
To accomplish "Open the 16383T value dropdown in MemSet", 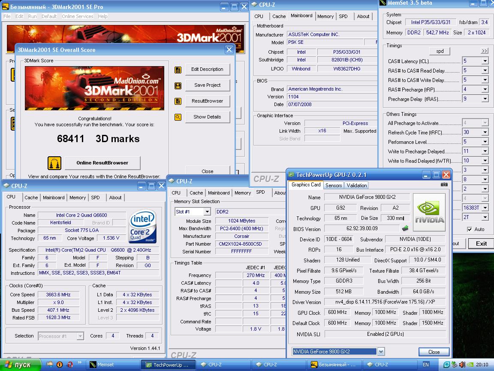I will (485, 207).
